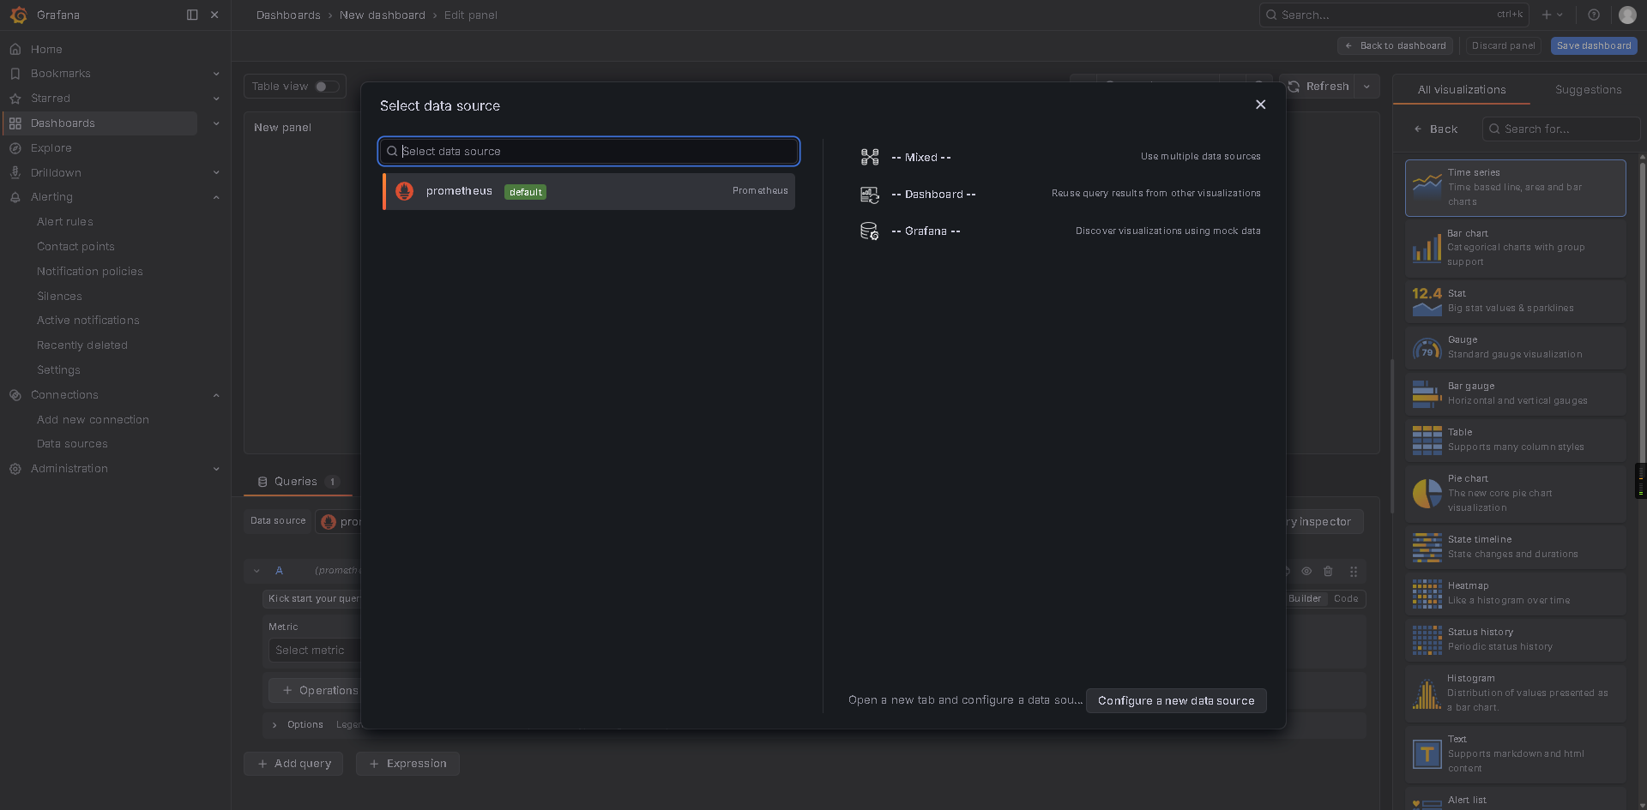Click Add query button
This screenshot has width=1647, height=810.
click(294, 764)
